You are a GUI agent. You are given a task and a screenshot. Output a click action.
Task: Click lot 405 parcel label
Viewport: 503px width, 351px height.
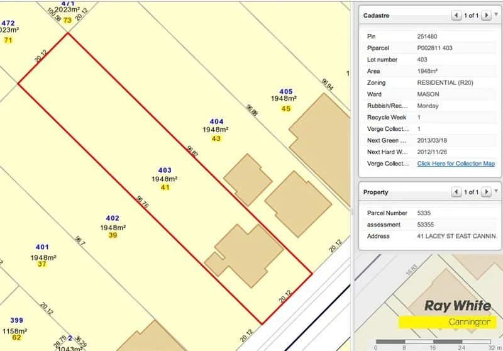286,91
